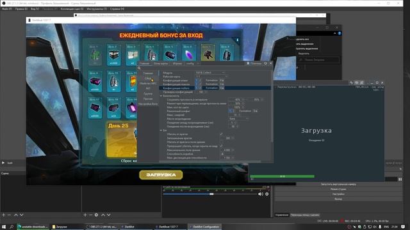Viewport: 410px width, 230px height.
Task: Open Коллекция сцен menu in OBS
Action: (72, 9)
